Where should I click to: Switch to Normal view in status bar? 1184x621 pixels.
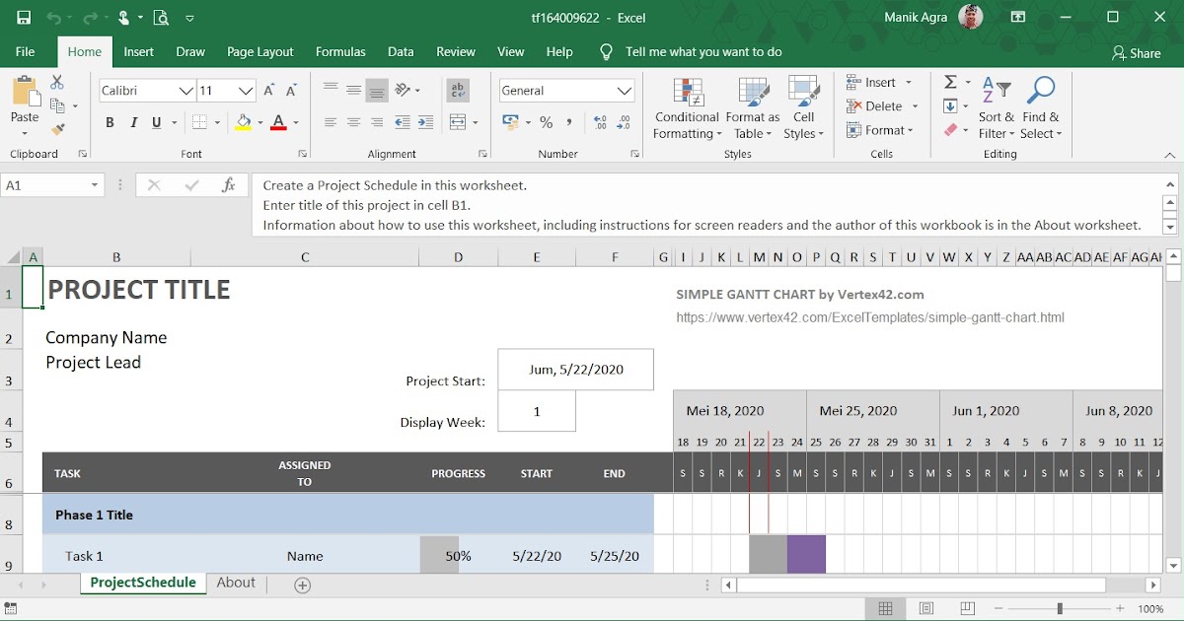click(x=886, y=608)
